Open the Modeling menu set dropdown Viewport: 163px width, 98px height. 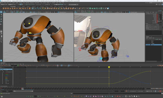tap(4, 4)
